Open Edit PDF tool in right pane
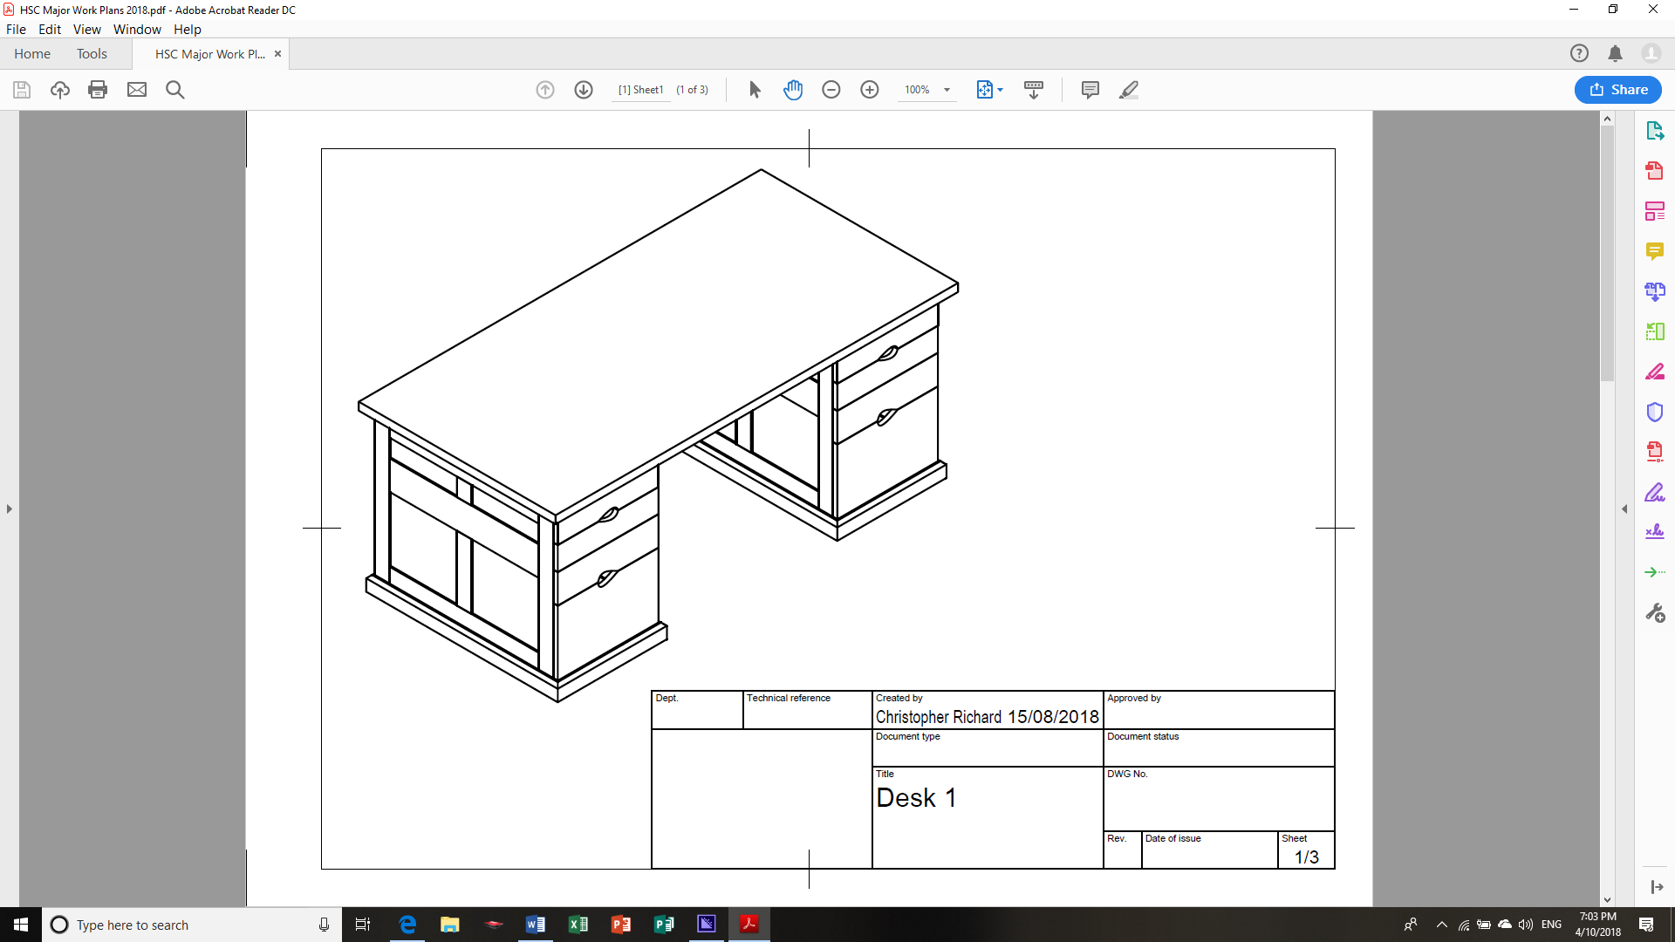The image size is (1675, 942). 1655,211
